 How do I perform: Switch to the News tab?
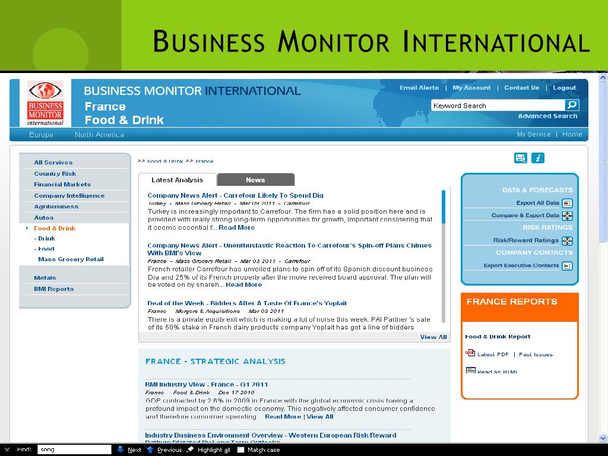click(255, 179)
